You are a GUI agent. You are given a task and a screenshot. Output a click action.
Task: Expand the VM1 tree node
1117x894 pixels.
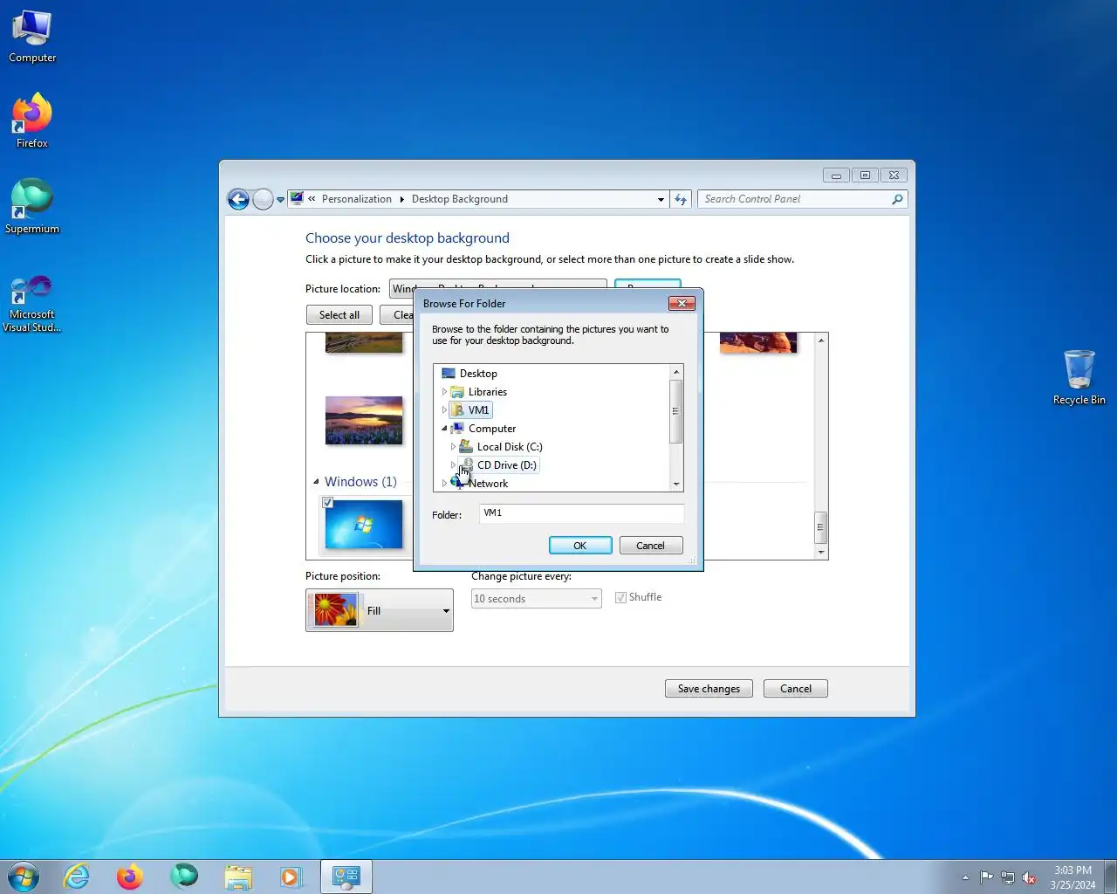444,410
